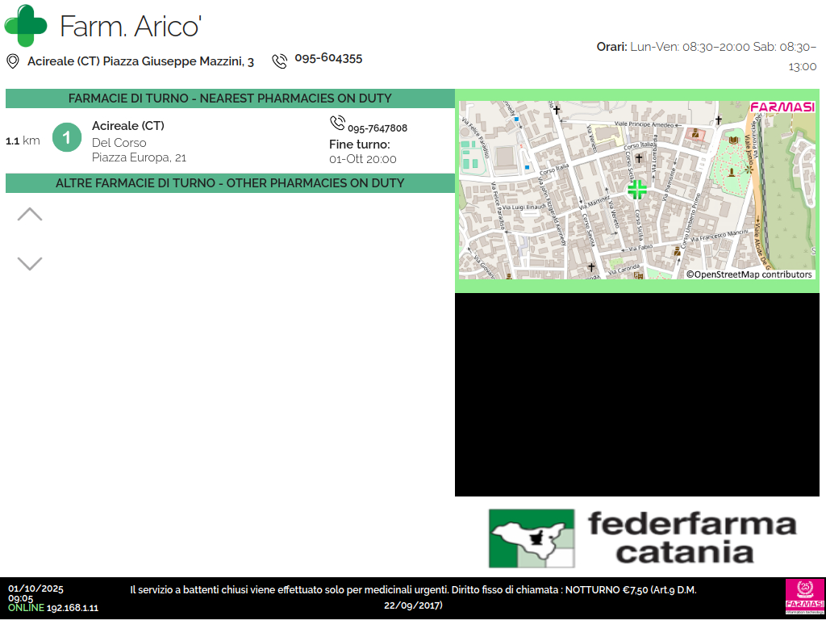This screenshot has width=826, height=620.
Task: Select the Farmacie di Turno header bar
Action: tap(230, 98)
